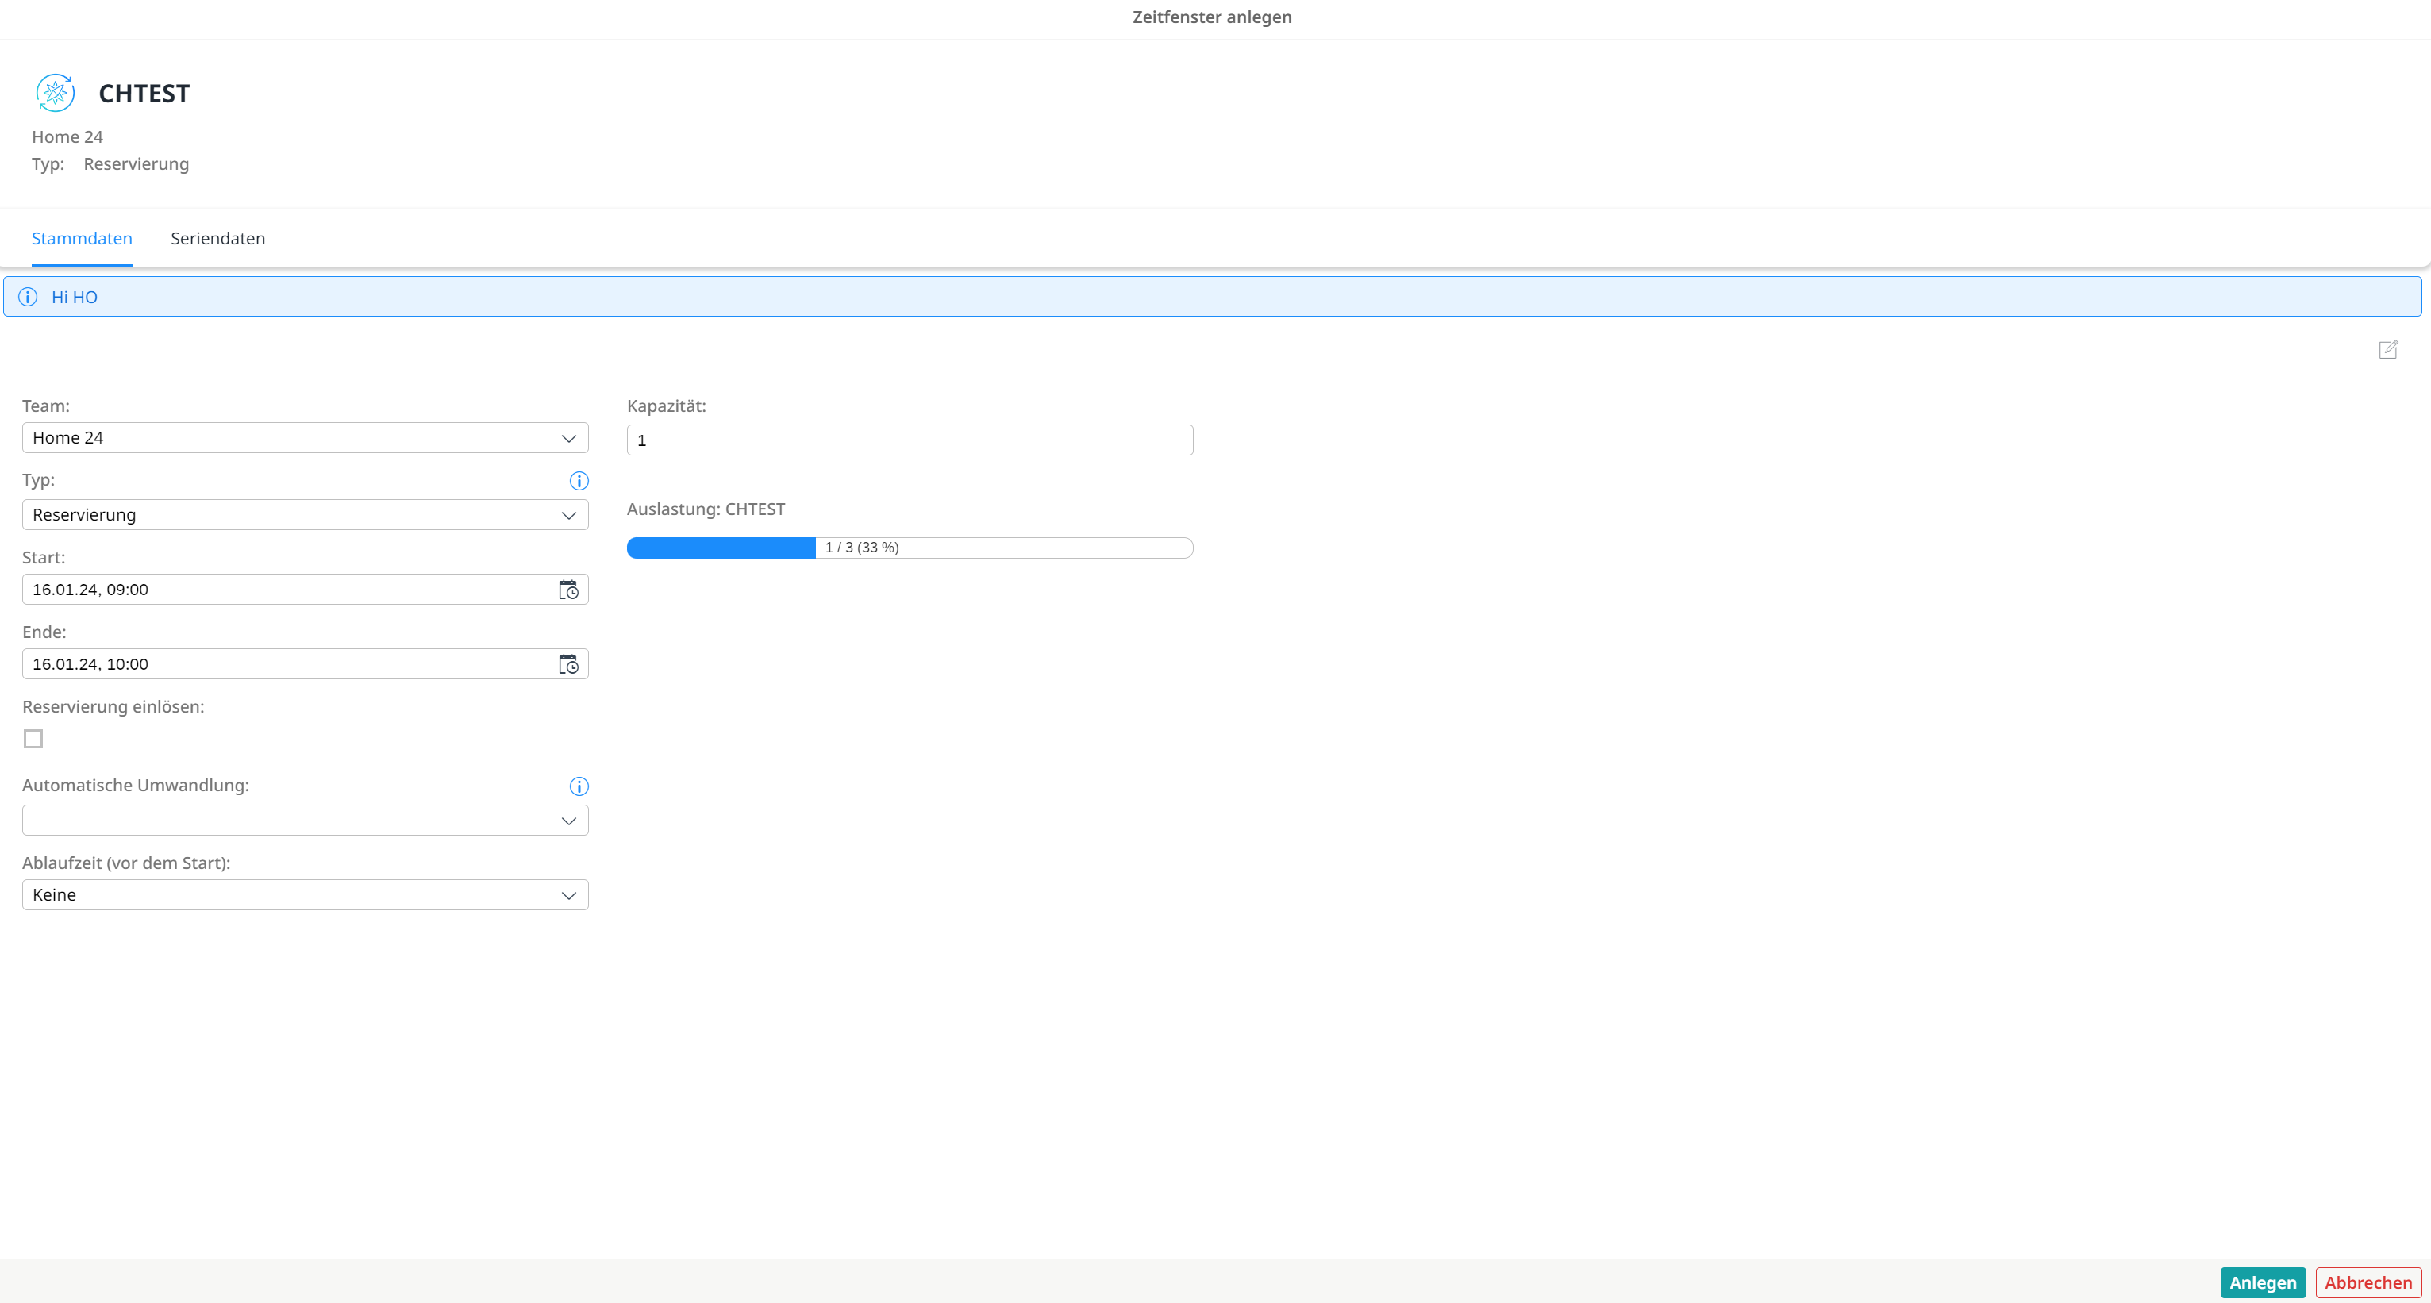Image resolution: width=2431 pixels, height=1303 pixels.
Task: Expand the Team dropdown showing Home 24
Action: [x=305, y=438]
